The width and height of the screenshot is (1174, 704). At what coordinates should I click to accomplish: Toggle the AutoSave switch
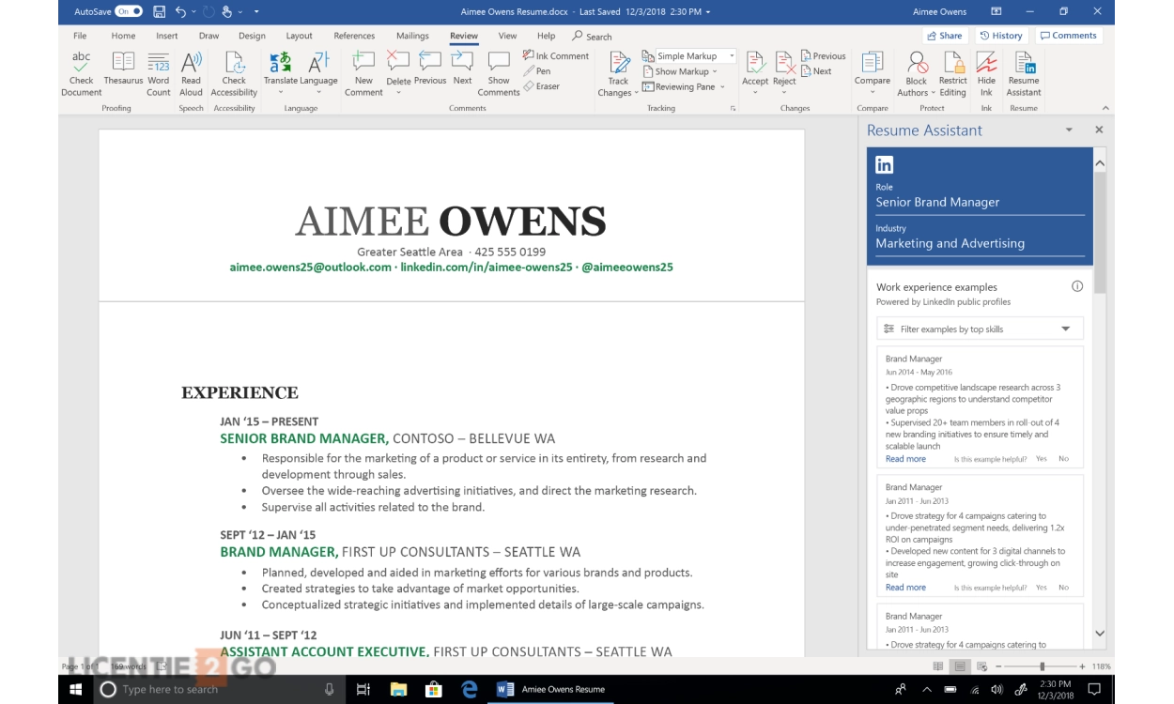coord(128,11)
